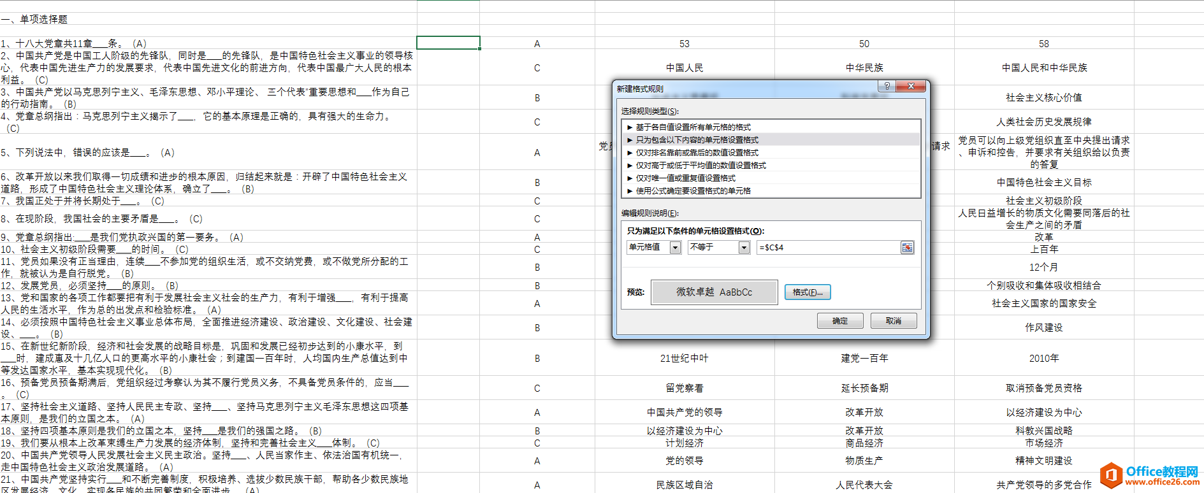This screenshot has height=493, width=1204.
Task: Select the 12个月 cell
Action: (1044, 268)
